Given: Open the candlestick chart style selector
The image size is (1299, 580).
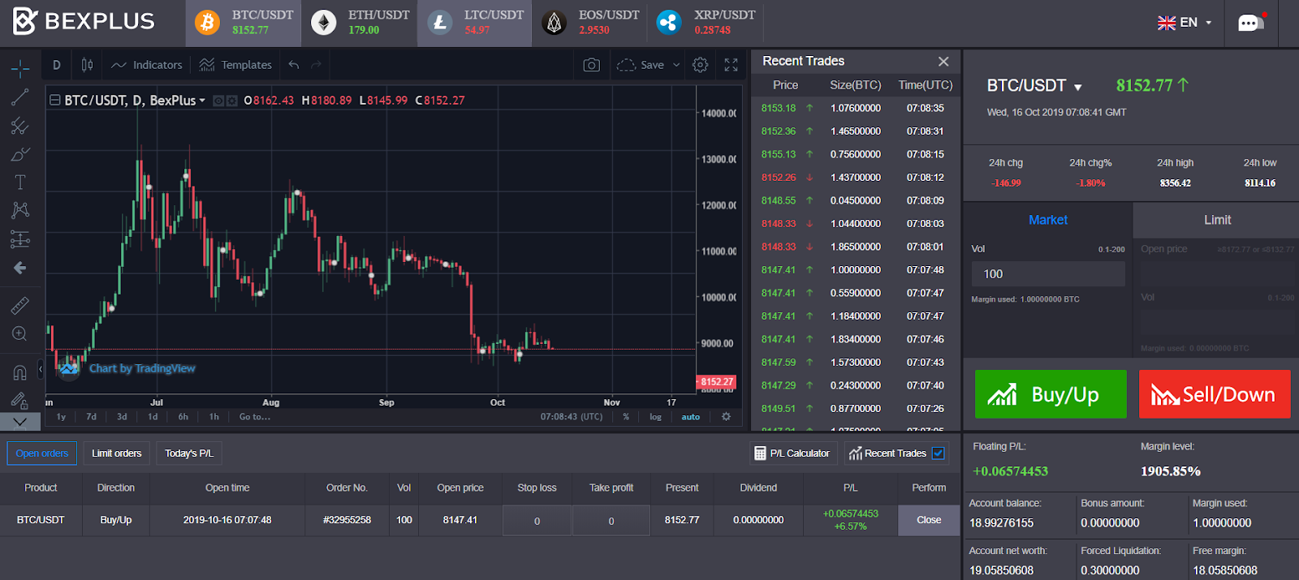Looking at the screenshot, I should [x=87, y=65].
